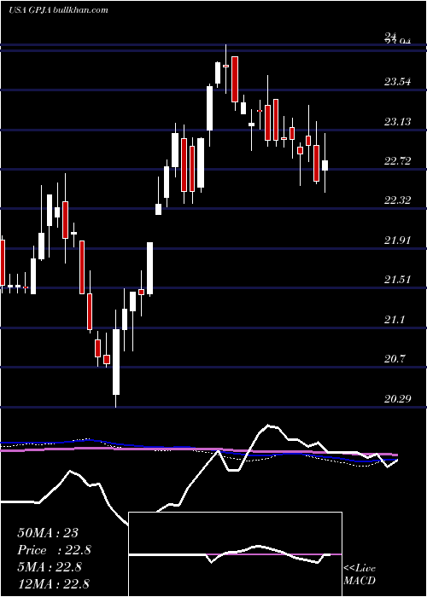
Task: Click the long white candle at the 20.29 low
Action: click(115, 362)
